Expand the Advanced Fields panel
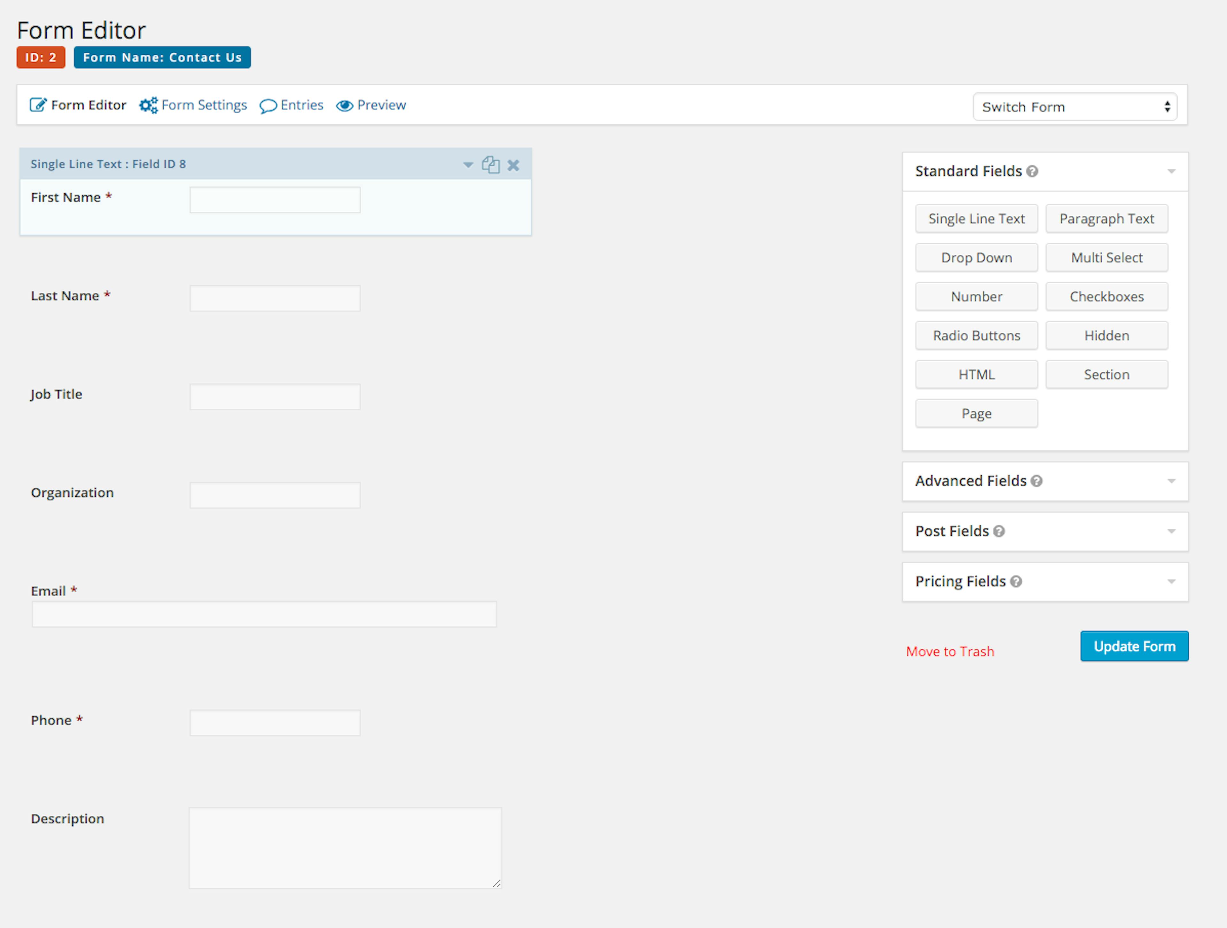This screenshot has width=1227, height=928. click(x=1171, y=481)
